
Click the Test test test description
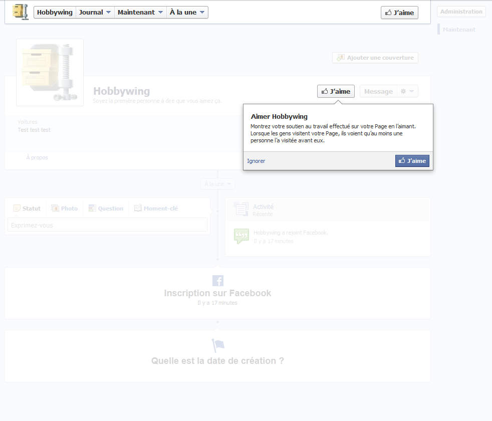tap(34, 130)
